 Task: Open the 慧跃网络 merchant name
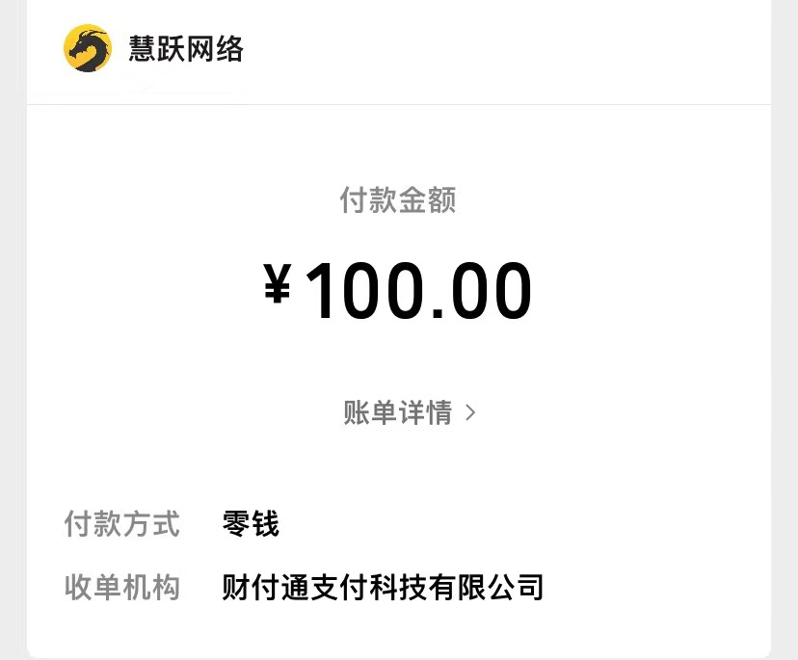(x=186, y=49)
